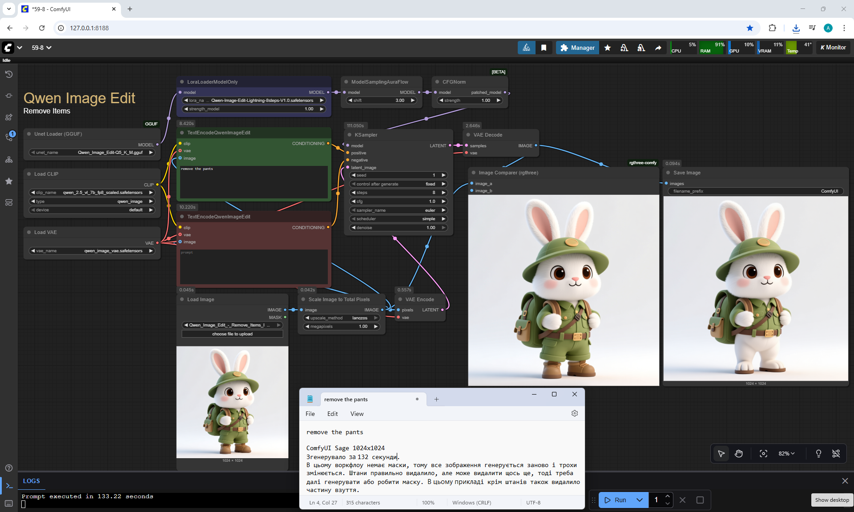Click choose file to upload button
The width and height of the screenshot is (854, 512).
point(232,334)
